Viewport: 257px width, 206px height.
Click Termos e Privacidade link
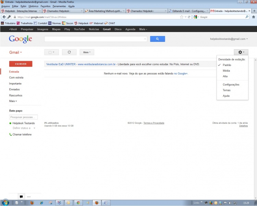point(154,123)
